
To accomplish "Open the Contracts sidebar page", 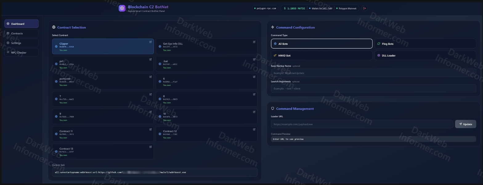I will (21, 33).
